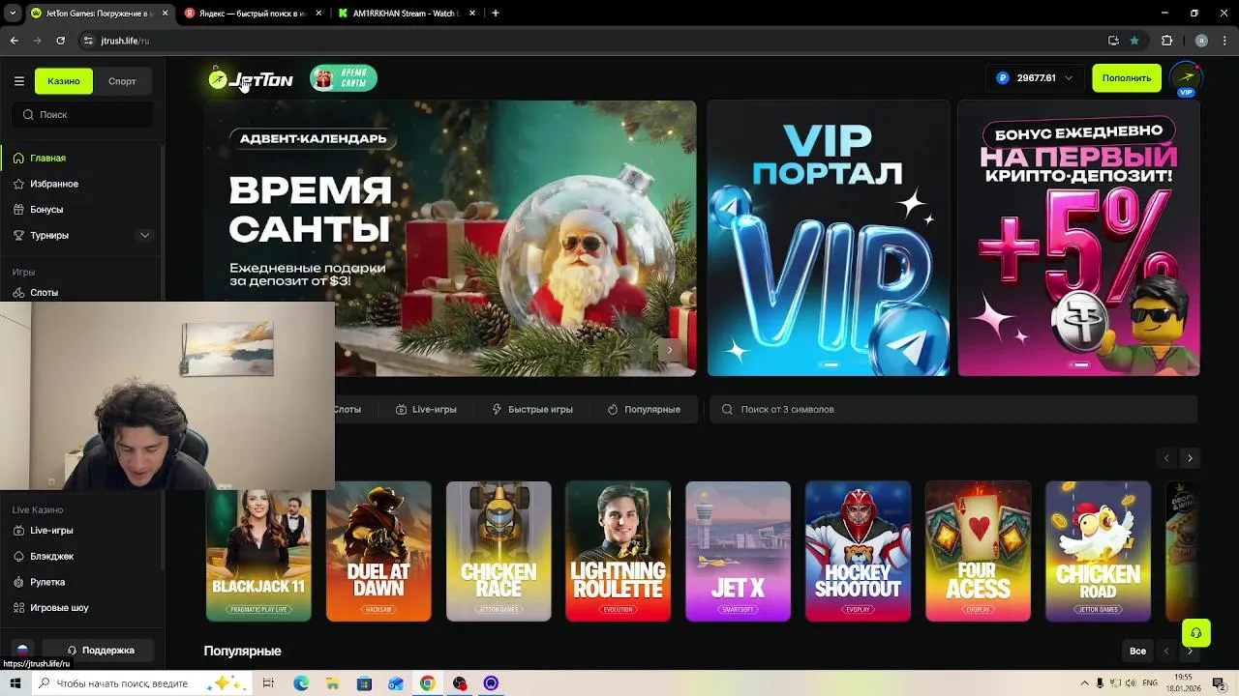Expand Турниры submenu chevron

click(145, 235)
